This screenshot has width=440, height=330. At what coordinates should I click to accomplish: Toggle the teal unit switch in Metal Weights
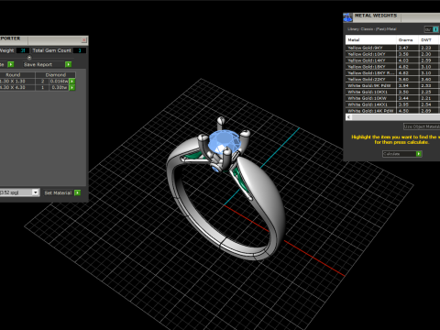point(435,29)
